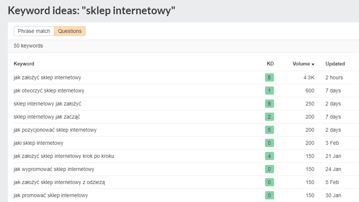Select the Questions tab
Screen dimensions: 359x202
pos(70,31)
